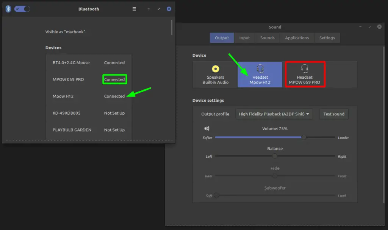The height and width of the screenshot is (230, 388).
Task: Click the Balance slider handle
Action: click(275, 156)
